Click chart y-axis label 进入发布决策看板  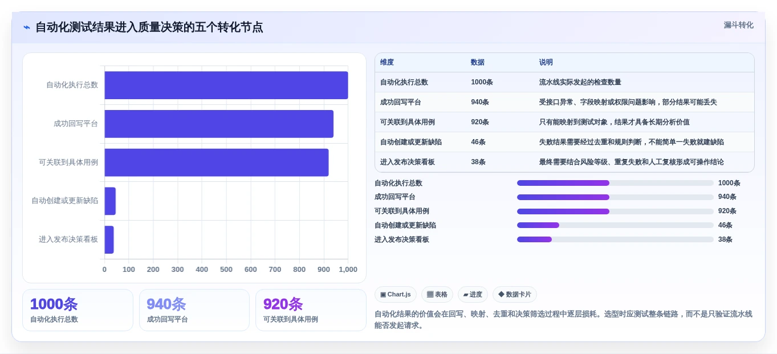point(68,239)
